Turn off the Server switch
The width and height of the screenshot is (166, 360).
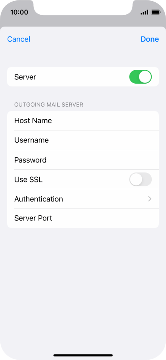click(140, 77)
